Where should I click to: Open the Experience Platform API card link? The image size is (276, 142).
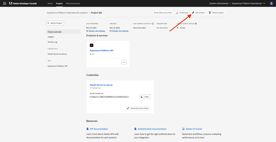(102, 50)
